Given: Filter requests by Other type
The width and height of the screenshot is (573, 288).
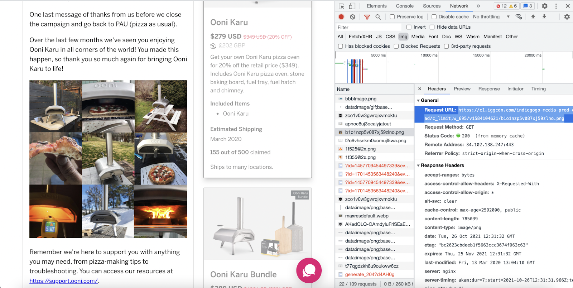Looking at the screenshot, I should (512, 37).
